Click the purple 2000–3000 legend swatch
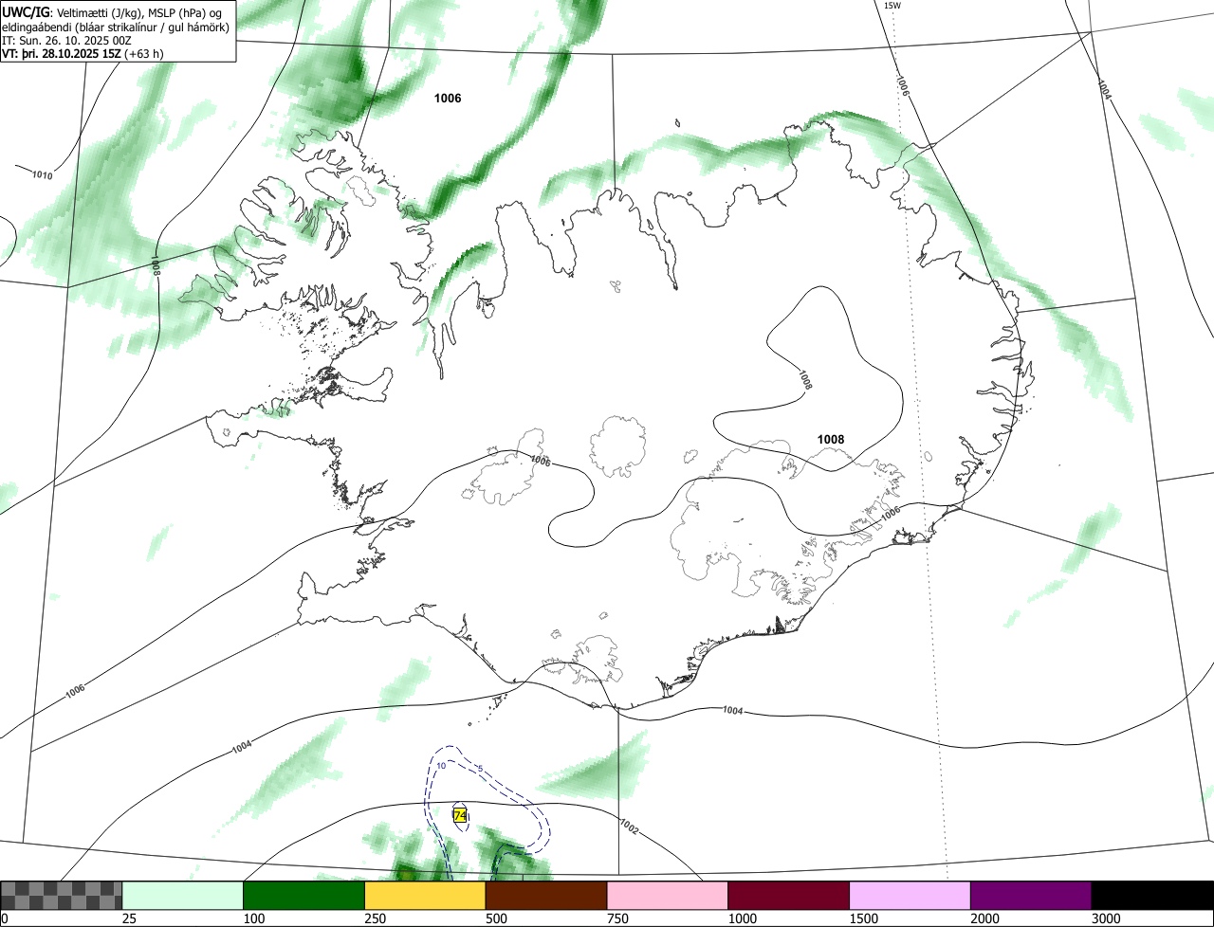 [1031, 896]
